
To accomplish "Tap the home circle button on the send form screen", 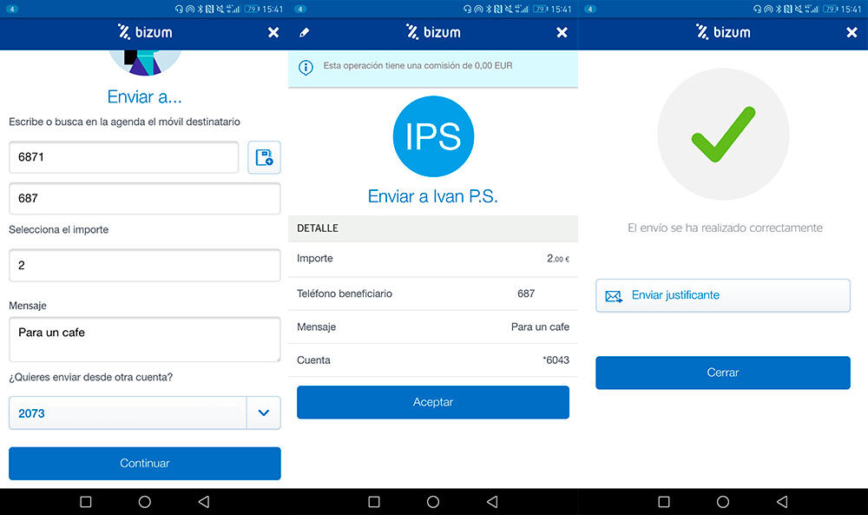I will coord(144,502).
